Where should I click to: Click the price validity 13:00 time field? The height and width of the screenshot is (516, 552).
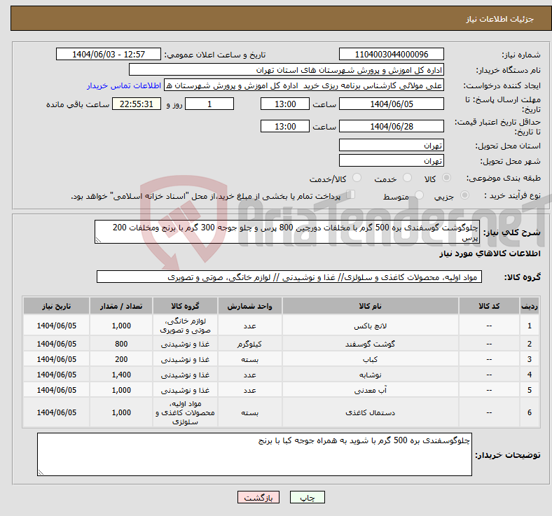tap(285, 126)
